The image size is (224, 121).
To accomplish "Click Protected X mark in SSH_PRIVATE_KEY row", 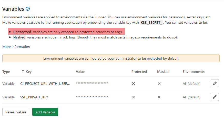I will [x=134, y=97].
